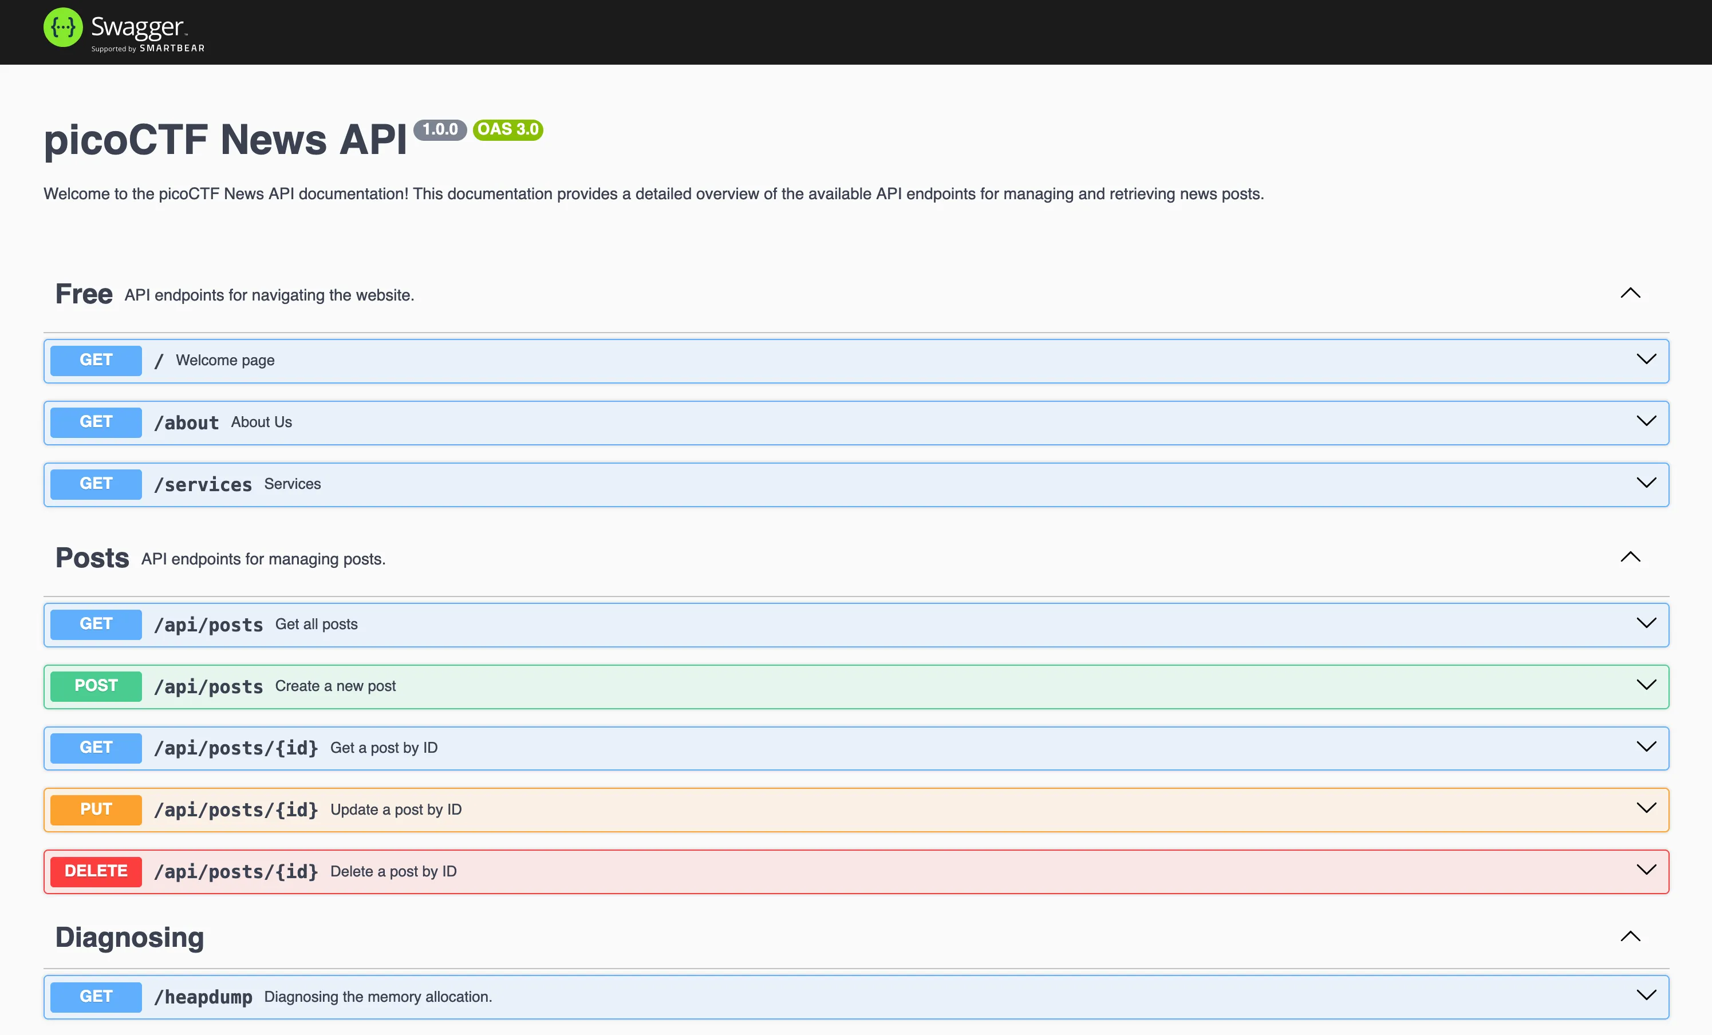Collapse the Free section chevron
1712x1035 pixels.
(1630, 293)
